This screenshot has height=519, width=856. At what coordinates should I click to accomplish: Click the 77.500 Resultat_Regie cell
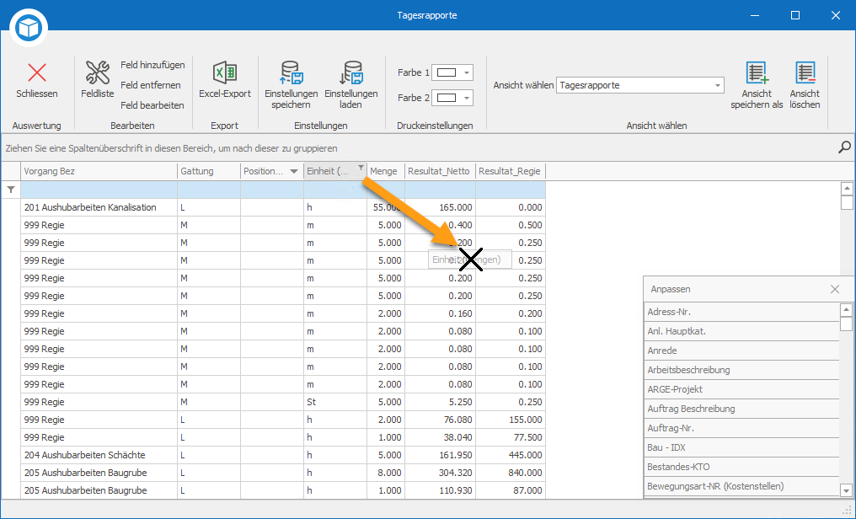(511, 437)
